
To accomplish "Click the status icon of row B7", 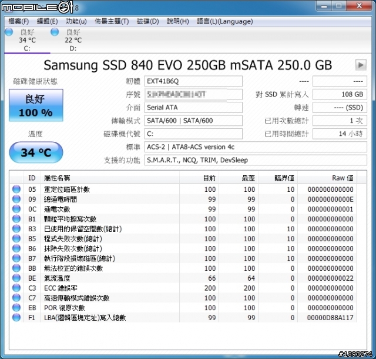I will point(16,258).
